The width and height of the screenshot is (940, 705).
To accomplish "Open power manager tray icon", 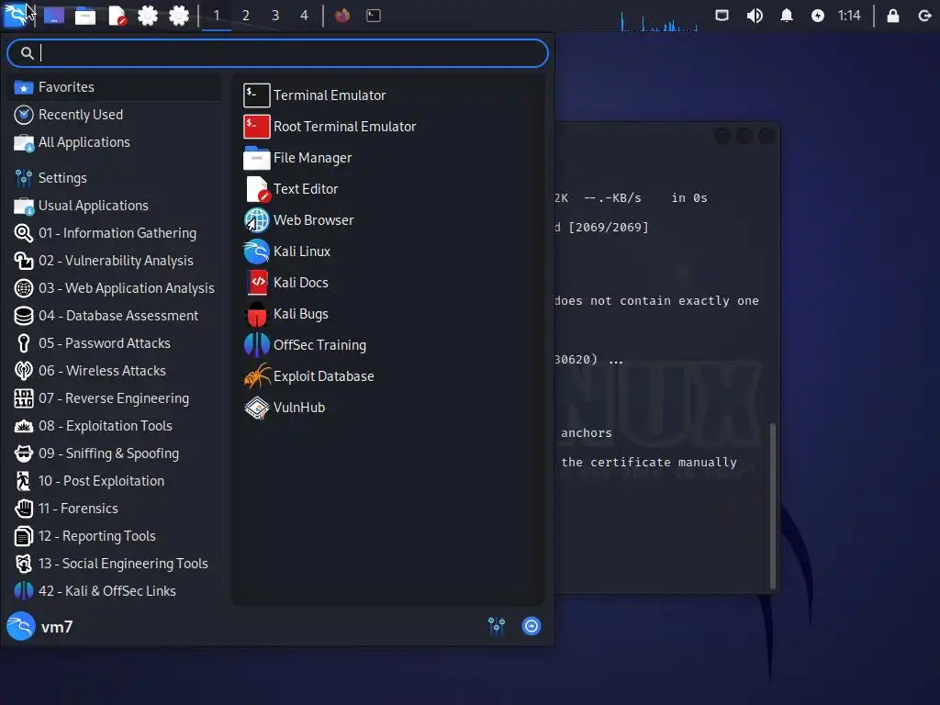I will tap(818, 16).
